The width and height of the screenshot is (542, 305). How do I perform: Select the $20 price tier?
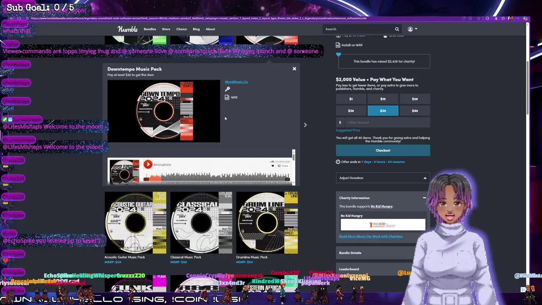tap(415, 99)
